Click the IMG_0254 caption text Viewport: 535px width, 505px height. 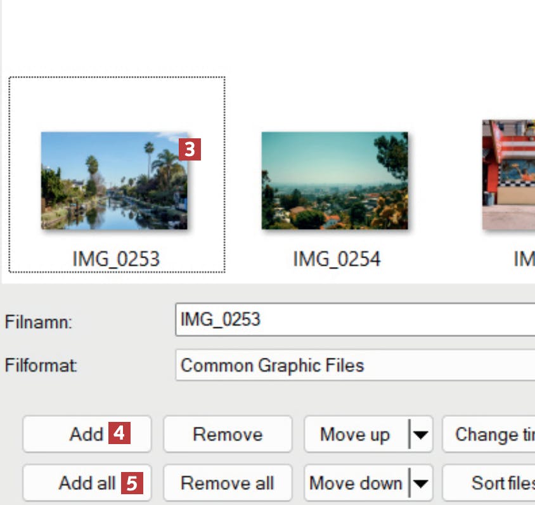click(x=337, y=259)
